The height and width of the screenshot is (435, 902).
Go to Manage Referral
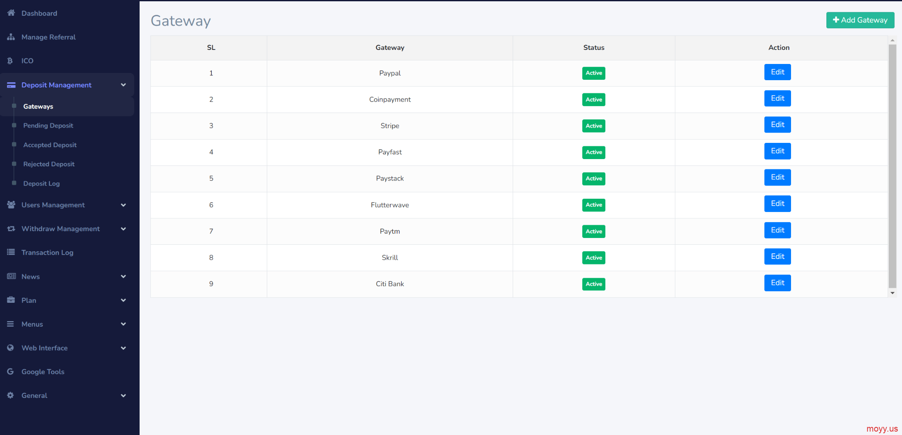pyautogui.click(x=49, y=37)
